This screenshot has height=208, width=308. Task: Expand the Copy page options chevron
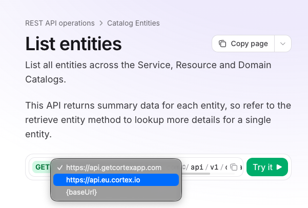[x=283, y=44]
